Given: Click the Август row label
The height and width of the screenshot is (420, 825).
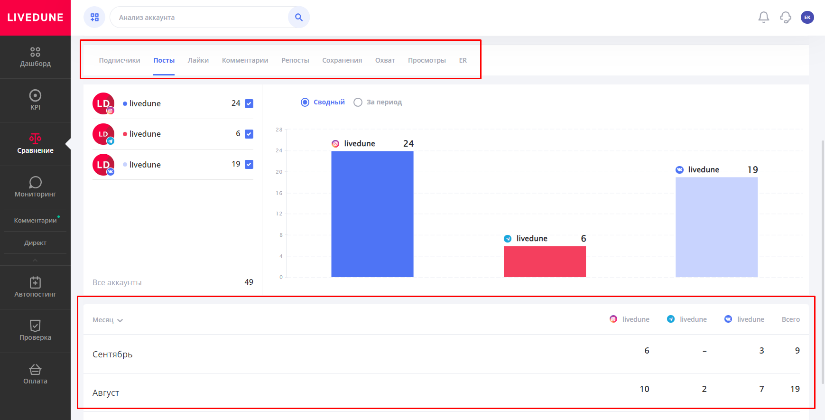Looking at the screenshot, I should click(106, 393).
